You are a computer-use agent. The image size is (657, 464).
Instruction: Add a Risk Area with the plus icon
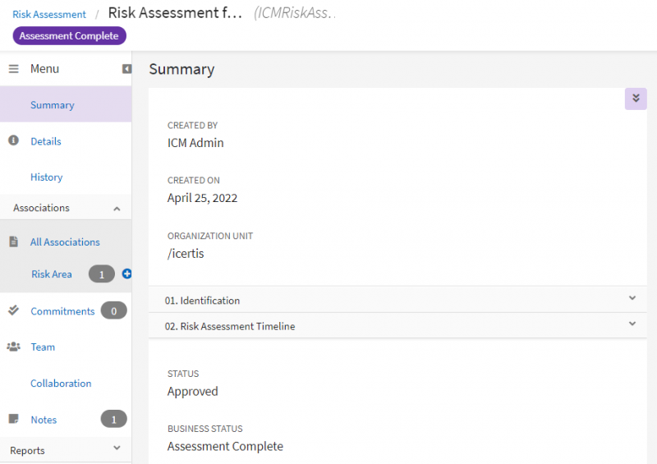point(126,273)
